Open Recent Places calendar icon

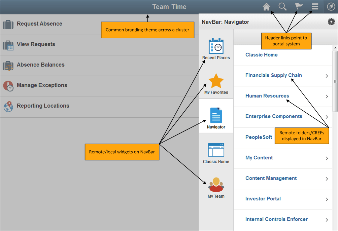pos(216,46)
